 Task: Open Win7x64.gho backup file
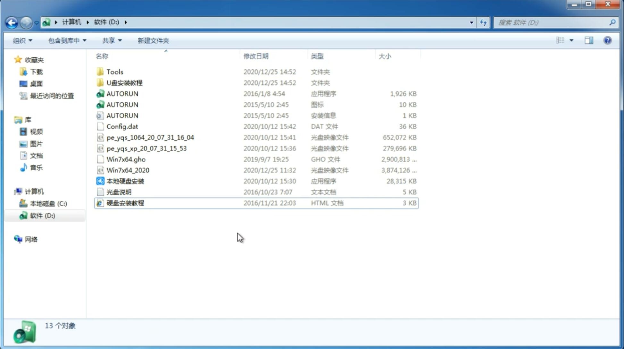[126, 159]
